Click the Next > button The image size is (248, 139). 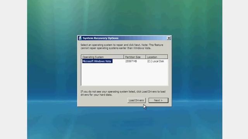point(158,100)
